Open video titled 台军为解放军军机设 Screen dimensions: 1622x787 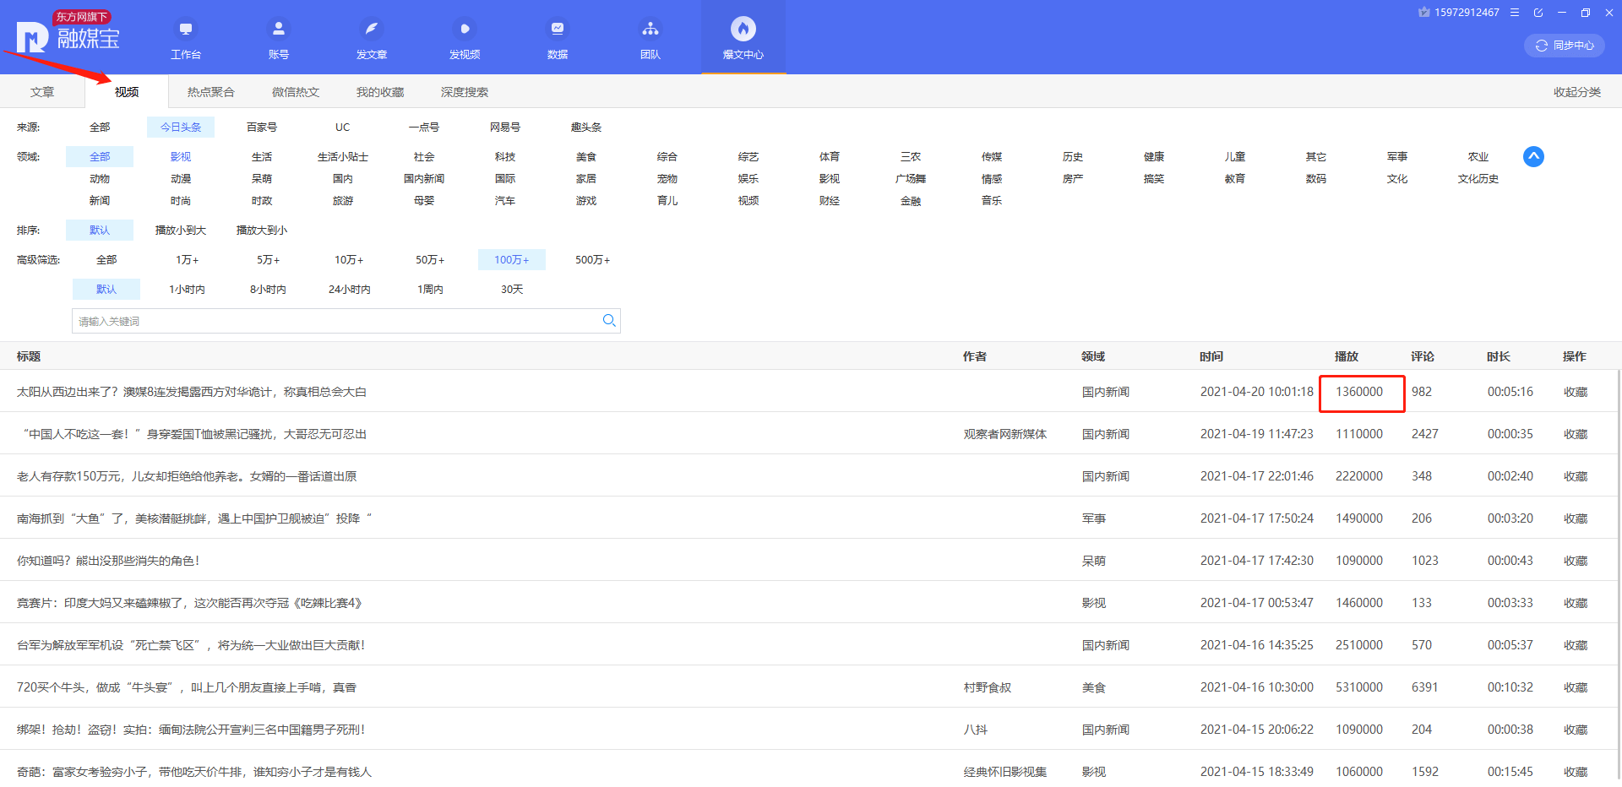point(191,645)
